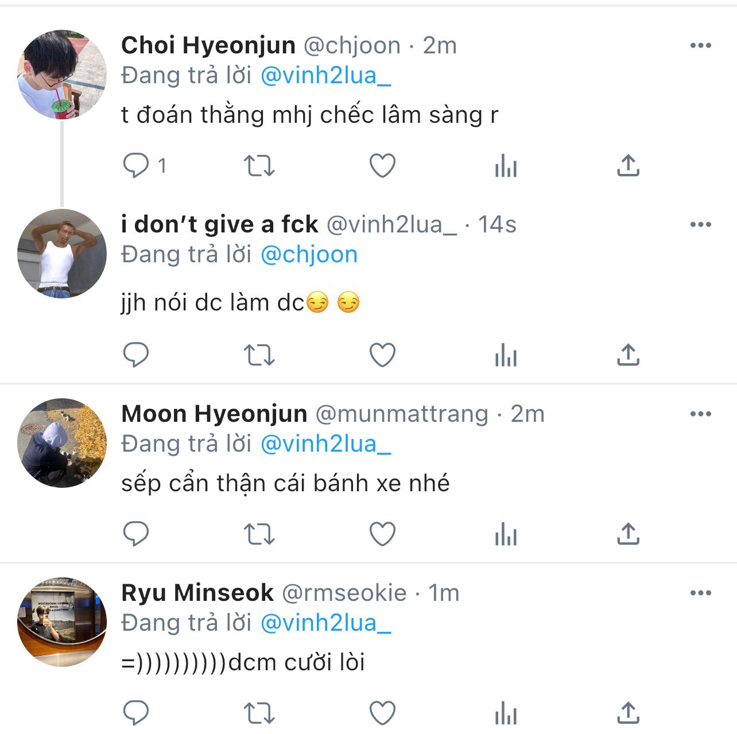Like the "jjh nói dc làm dc" tweet
737x734 pixels.
(x=382, y=355)
